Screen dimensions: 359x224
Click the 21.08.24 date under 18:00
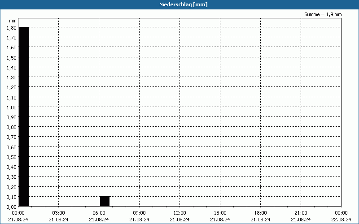pos(261,220)
